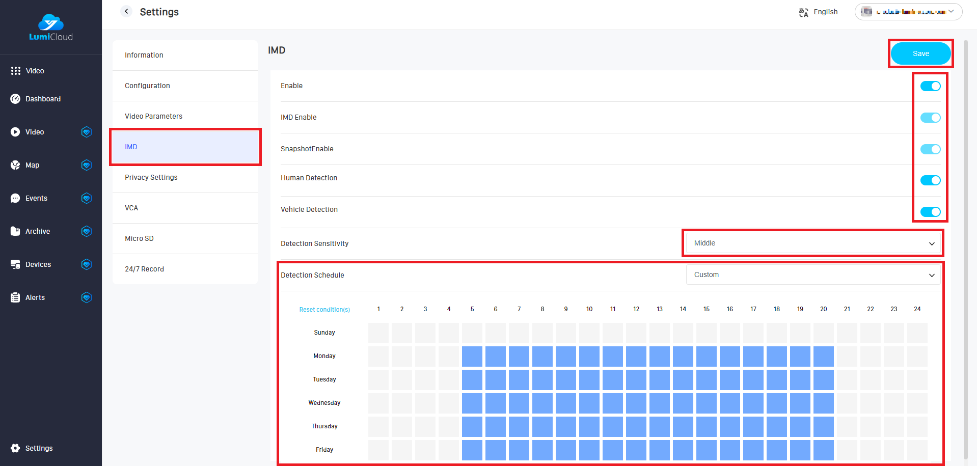
Task: Open Dashboard from the sidebar gauge icon
Action: (15, 99)
